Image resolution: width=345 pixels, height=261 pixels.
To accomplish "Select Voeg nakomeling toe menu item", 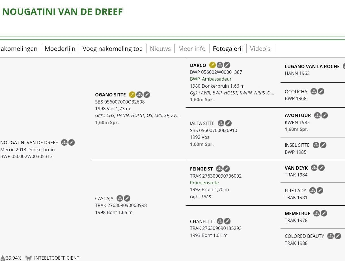I will pos(113,49).
